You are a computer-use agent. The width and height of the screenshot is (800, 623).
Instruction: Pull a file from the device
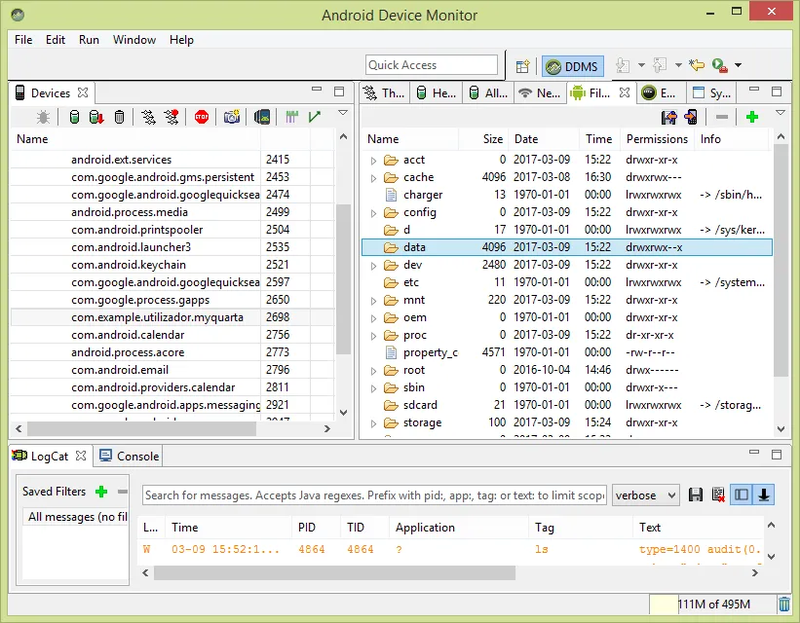pos(669,117)
